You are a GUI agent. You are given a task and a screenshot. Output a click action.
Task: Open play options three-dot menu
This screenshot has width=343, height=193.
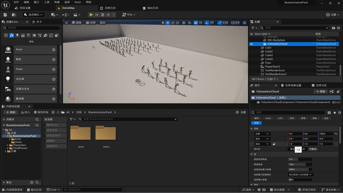pyautogui.click(x=114, y=15)
